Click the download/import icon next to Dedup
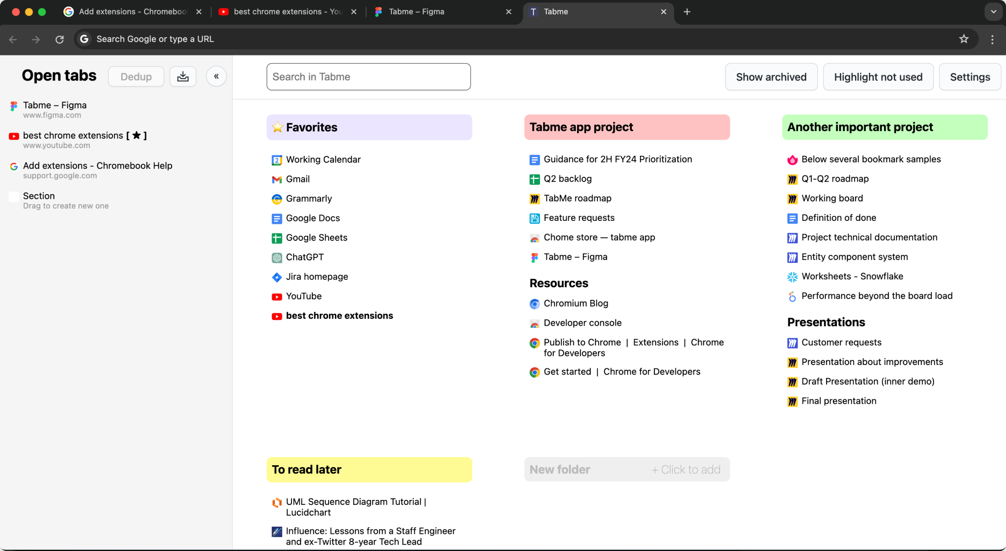The height and width of the screenshot is (551, 1006). [183, 76]
